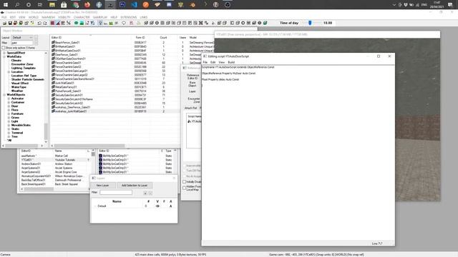Collapse the WorldData tree node
The height and width of the screenshot is (257, 458).
(x=4, y=56)
